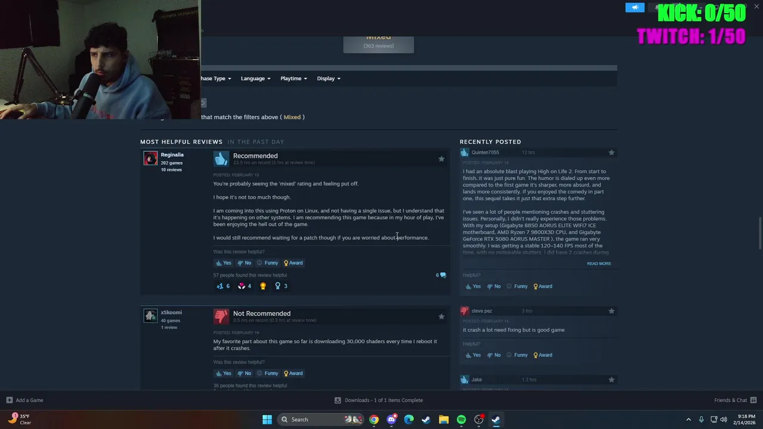Viewport: 763px width, 429px height.
Task: Click the star icon on xSkoomi's review
Action: tap(441, 316)
